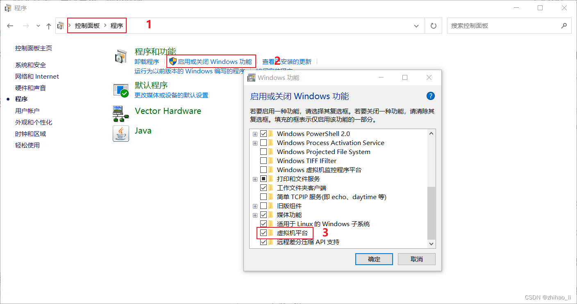Click 启用或关闭 Windows 功能 link

point(215,61)
